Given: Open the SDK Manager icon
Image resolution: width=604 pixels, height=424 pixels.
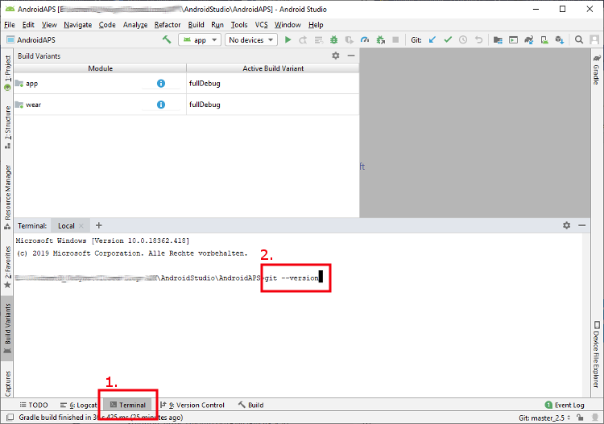Looking at the screenshot, I should click(560, 39).
